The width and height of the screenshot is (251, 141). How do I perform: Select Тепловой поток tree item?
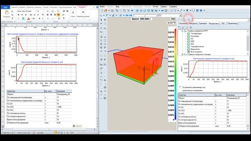click(x=197, y=47)
